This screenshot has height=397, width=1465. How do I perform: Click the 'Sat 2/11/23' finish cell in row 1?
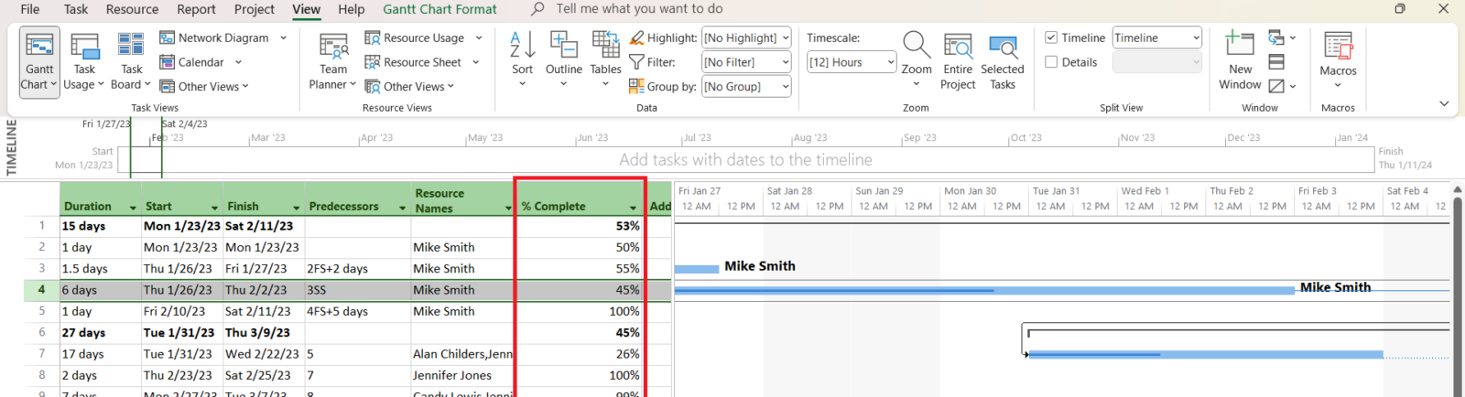pyautogui.click(x=263, y=226)
